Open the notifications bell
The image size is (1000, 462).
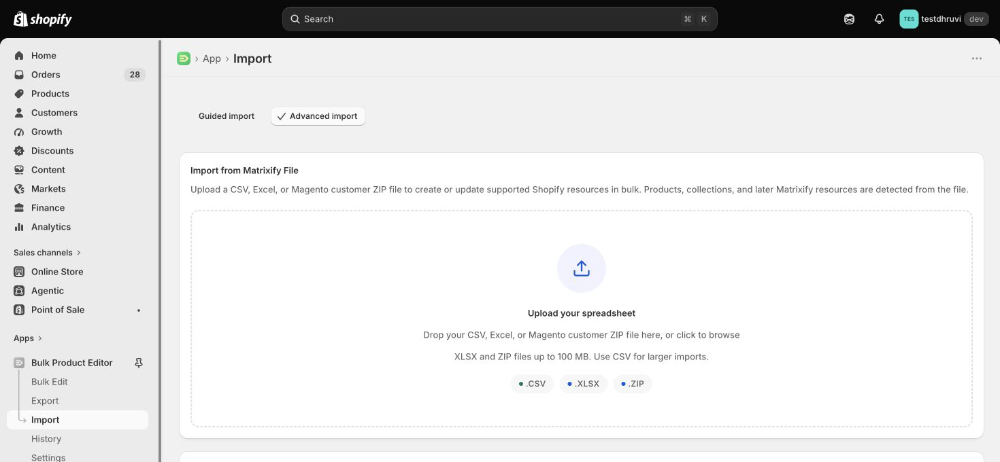[879, 19]
